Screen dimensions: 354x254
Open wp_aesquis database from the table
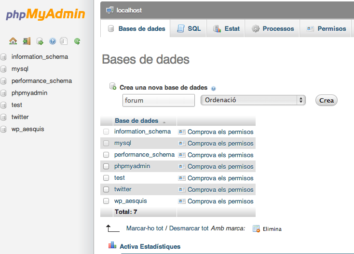[x=131, y=201]
